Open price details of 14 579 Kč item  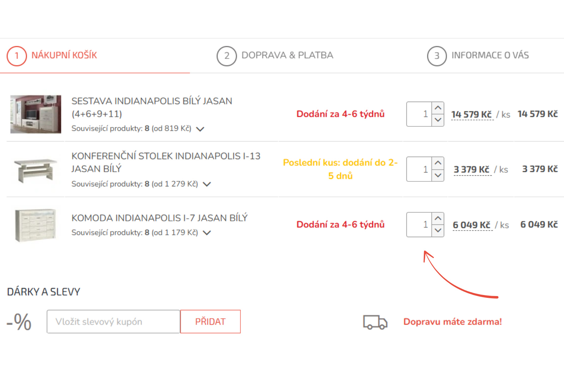pos(472,114)
